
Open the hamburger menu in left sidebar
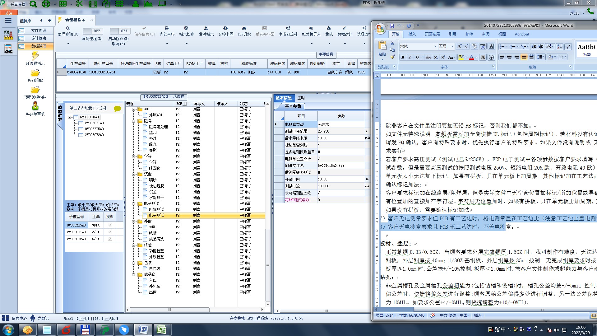(x=8, y=21)
